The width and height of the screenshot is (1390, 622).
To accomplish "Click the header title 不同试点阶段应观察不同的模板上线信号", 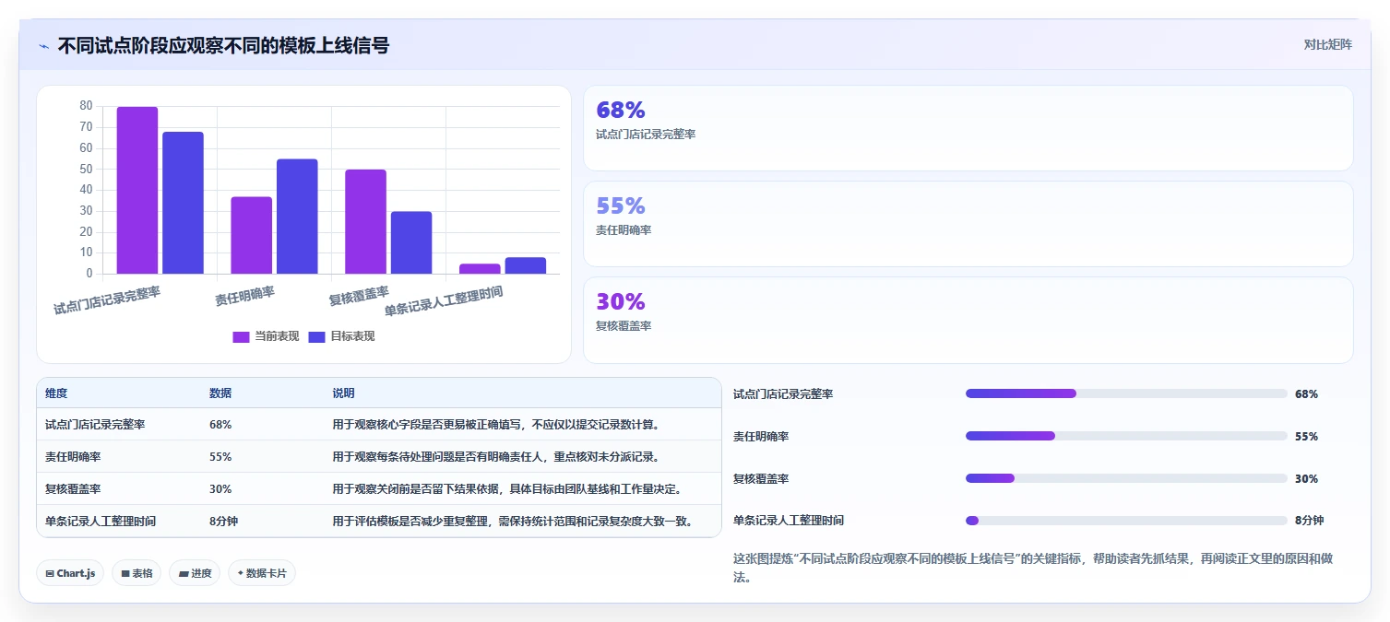I will click(223, 45).
